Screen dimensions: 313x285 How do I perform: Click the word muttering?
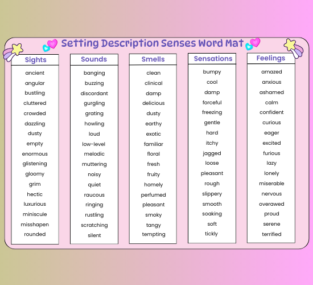94,164
